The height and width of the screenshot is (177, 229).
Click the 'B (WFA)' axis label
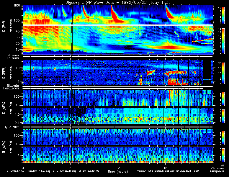point(4,147)
